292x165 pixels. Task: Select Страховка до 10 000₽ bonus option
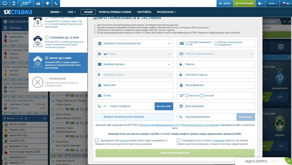click(x=47, y=38)
